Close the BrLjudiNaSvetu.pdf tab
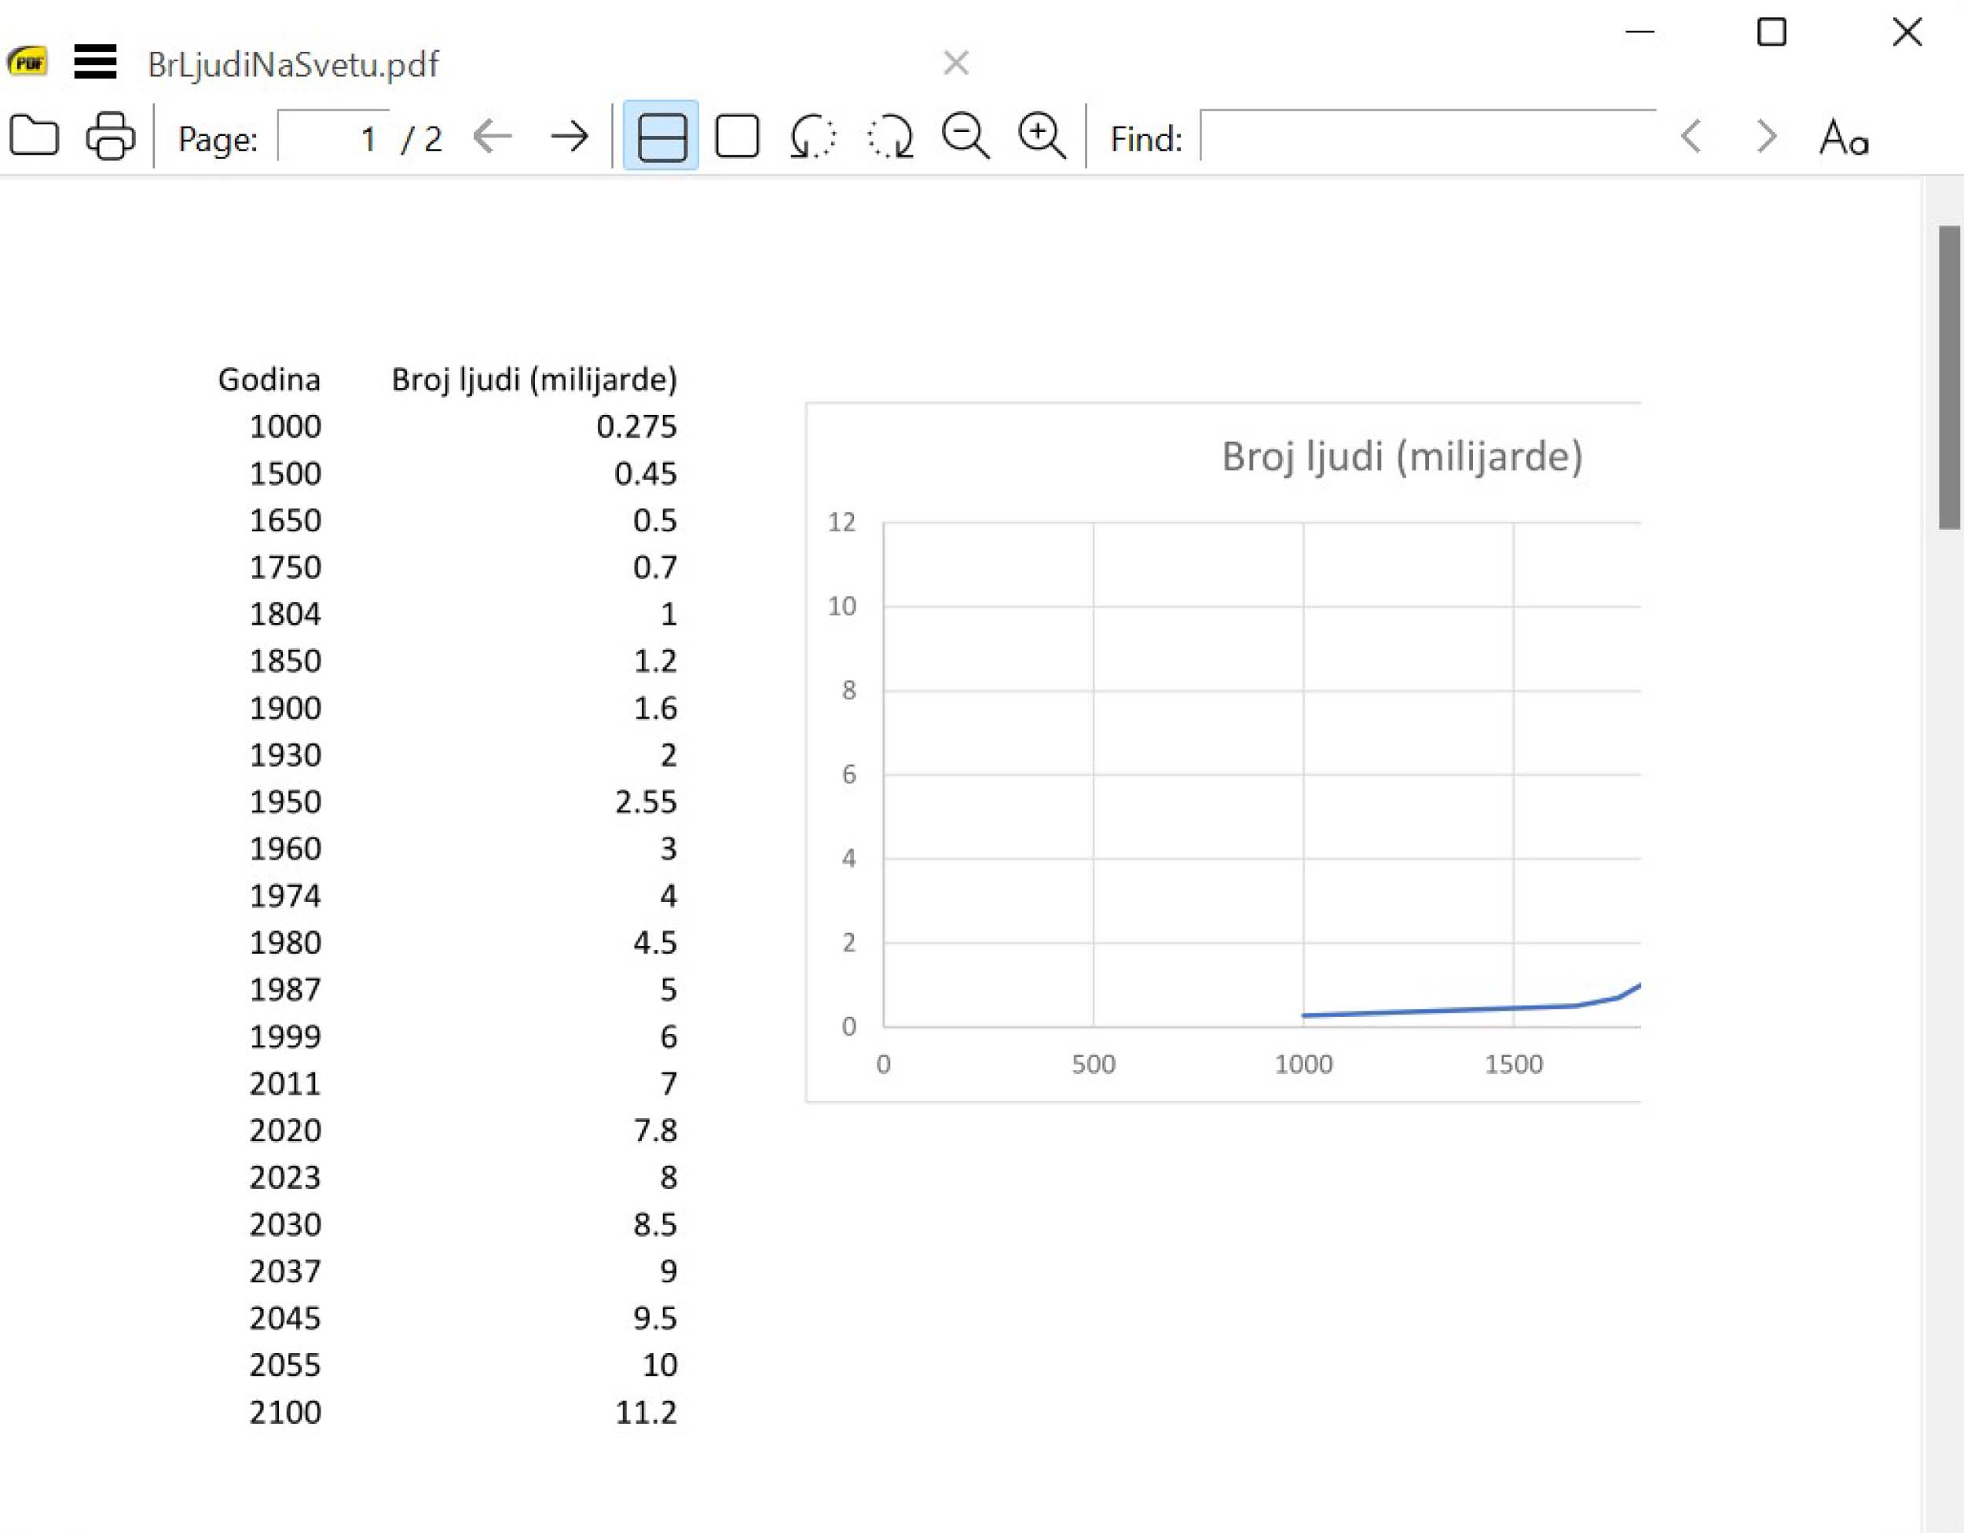1964x1533 pixels. point(956,63)
